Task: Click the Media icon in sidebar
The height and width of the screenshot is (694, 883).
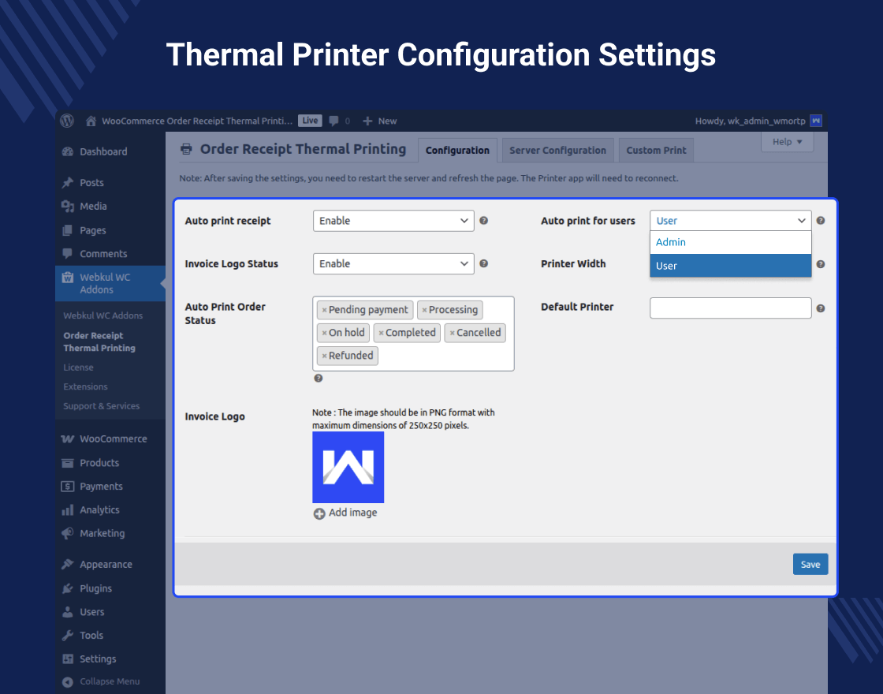Action: point(68,206)
